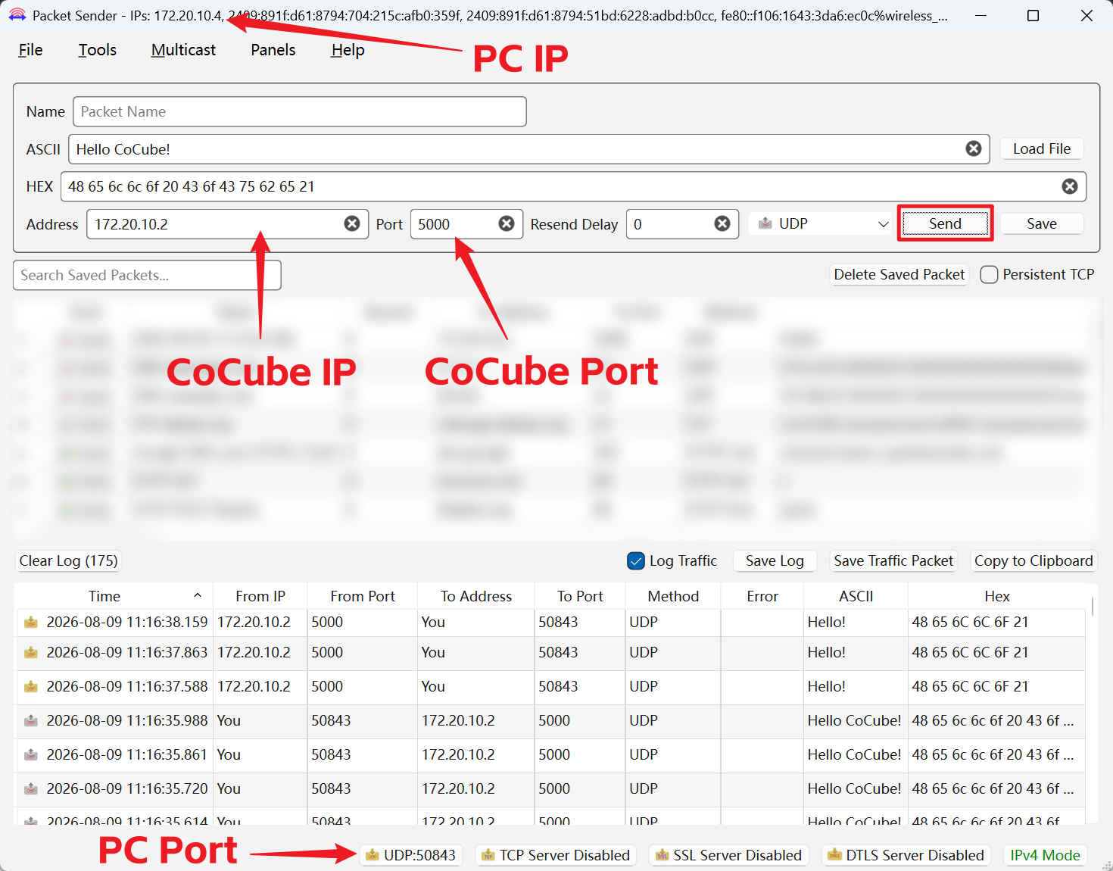This screenshot has height=871, width=1113.
Task: Click the Save packet button
Action: click(x=1042, y=223)
